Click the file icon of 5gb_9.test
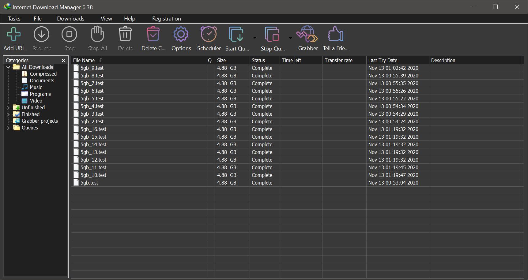 [x=76, y=68]
